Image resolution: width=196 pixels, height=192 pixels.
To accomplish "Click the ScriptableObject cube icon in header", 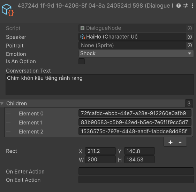I will 8,10.
